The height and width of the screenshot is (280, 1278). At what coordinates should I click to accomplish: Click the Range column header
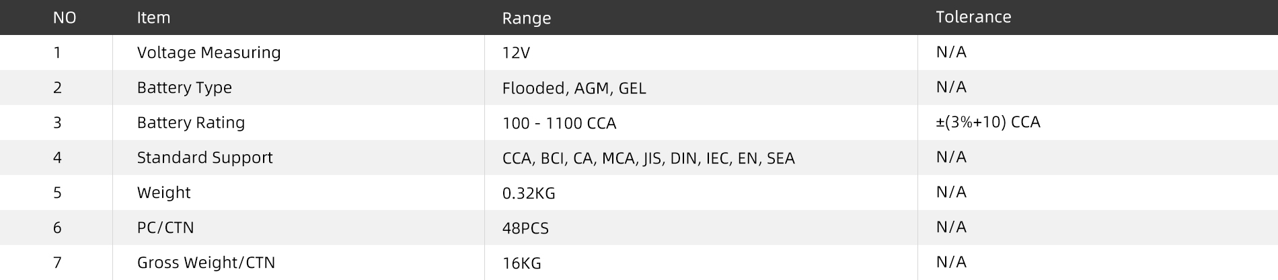(x=527, y=19)
